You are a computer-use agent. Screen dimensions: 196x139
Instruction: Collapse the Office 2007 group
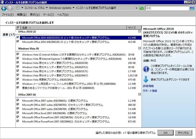point(140,94)
